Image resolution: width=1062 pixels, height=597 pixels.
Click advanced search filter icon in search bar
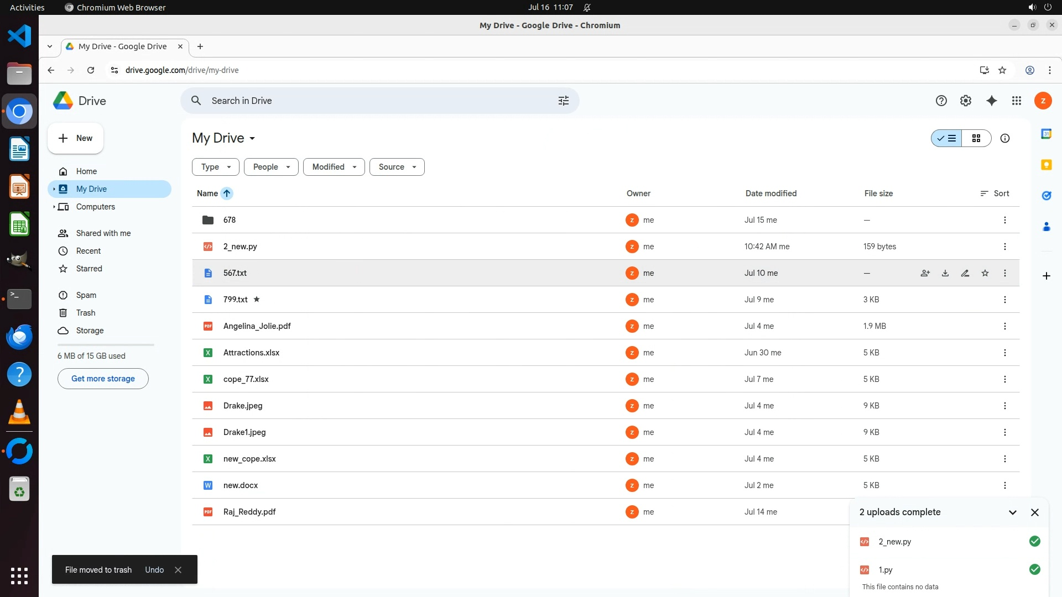point(563,101)
